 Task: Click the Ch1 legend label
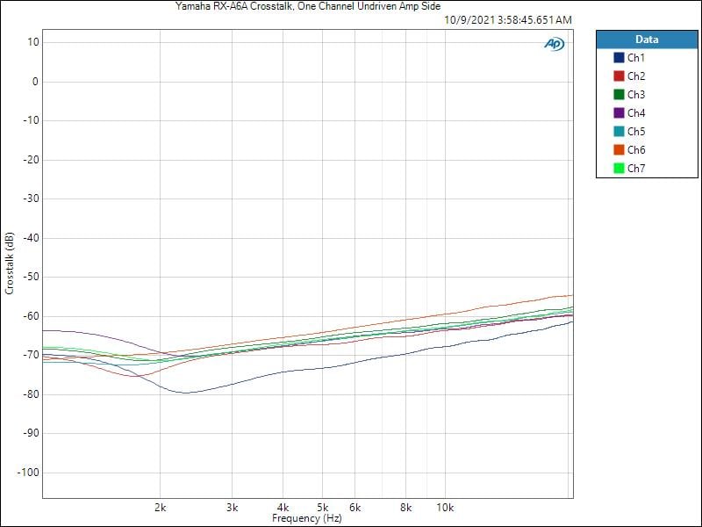636,58
